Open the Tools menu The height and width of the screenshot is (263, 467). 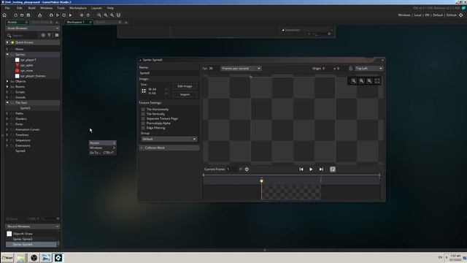61,8
